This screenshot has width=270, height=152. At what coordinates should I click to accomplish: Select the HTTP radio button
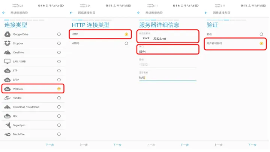[126, 34]
